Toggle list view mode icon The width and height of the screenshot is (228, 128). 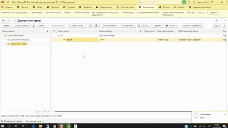[90, 26]
